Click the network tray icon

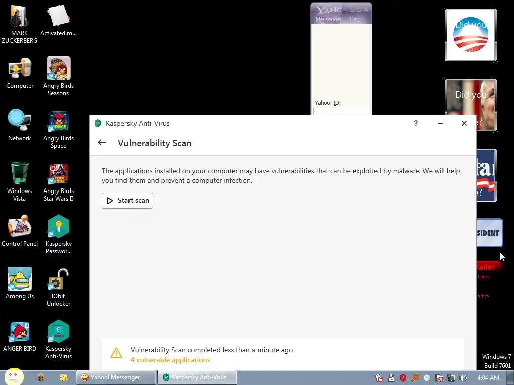click(451, 378)
